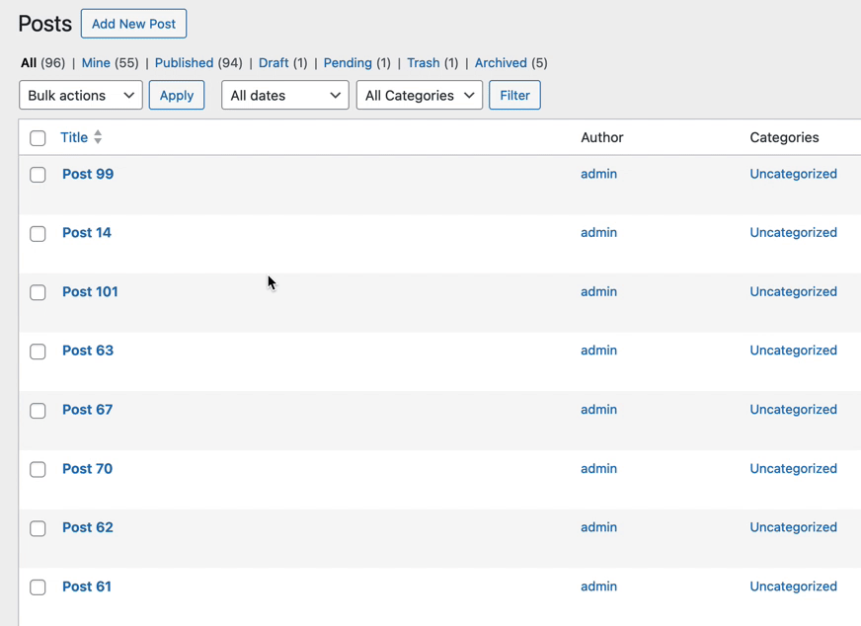Click the Title column sort arrows icon

tap(98, 137)
